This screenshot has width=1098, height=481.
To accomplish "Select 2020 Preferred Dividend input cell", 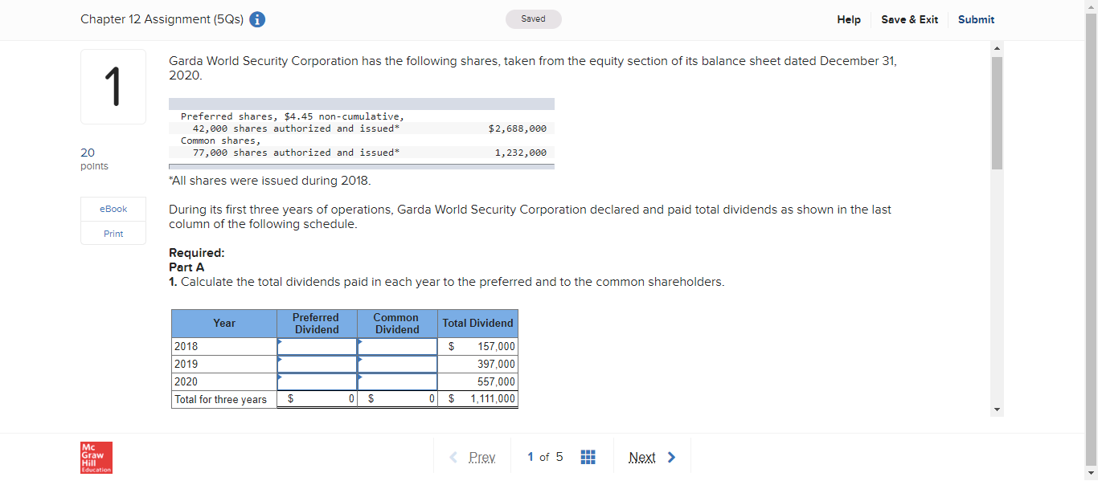I will [317, 382].
